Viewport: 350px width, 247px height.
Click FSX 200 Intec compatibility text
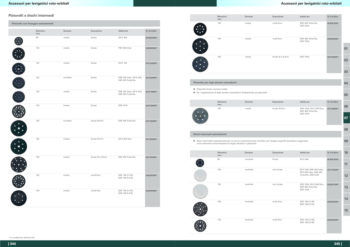[x=125, y=48]
